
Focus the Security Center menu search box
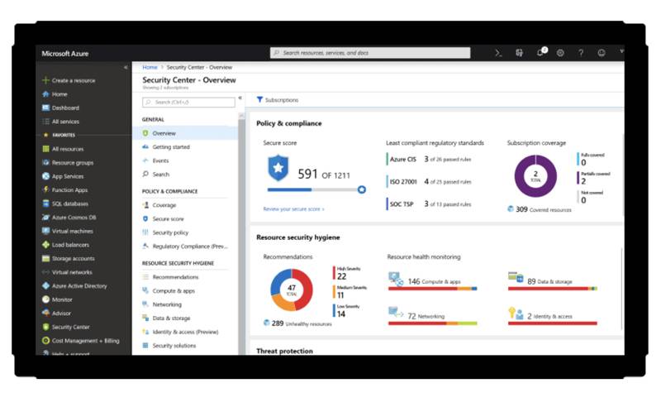188,103
